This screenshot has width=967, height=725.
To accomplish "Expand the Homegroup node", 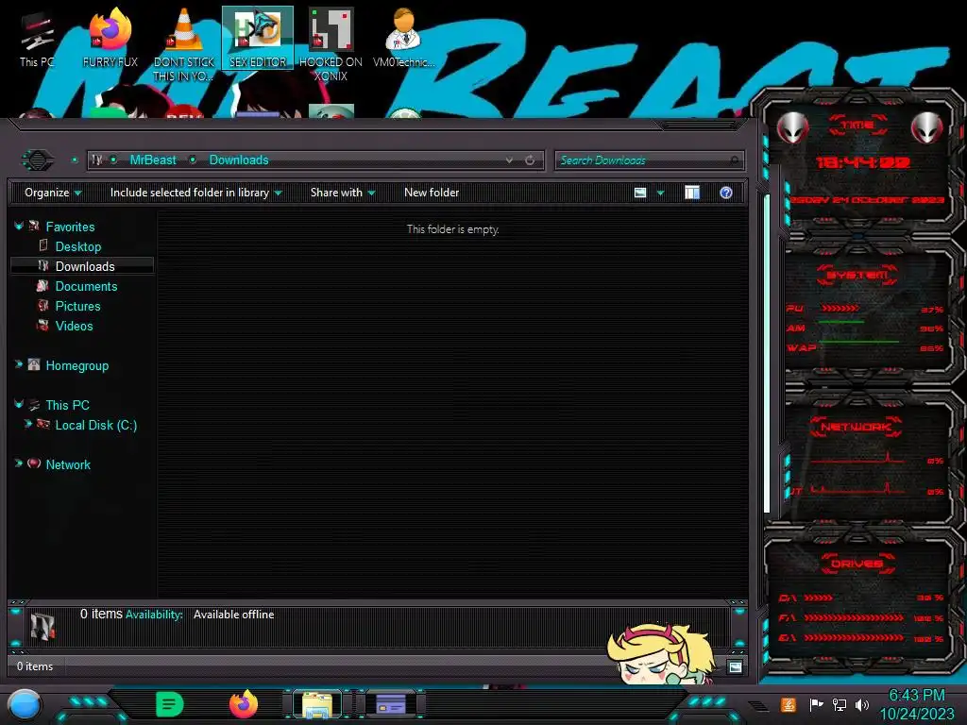I will click(19, 365).
